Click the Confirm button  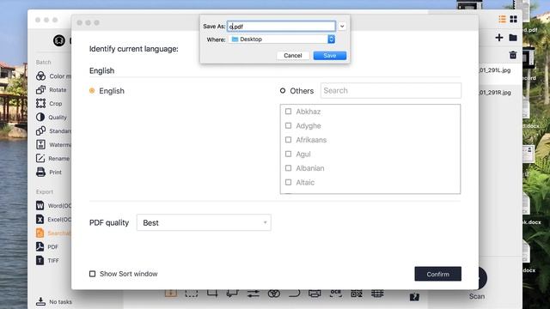tap(437, 274)
